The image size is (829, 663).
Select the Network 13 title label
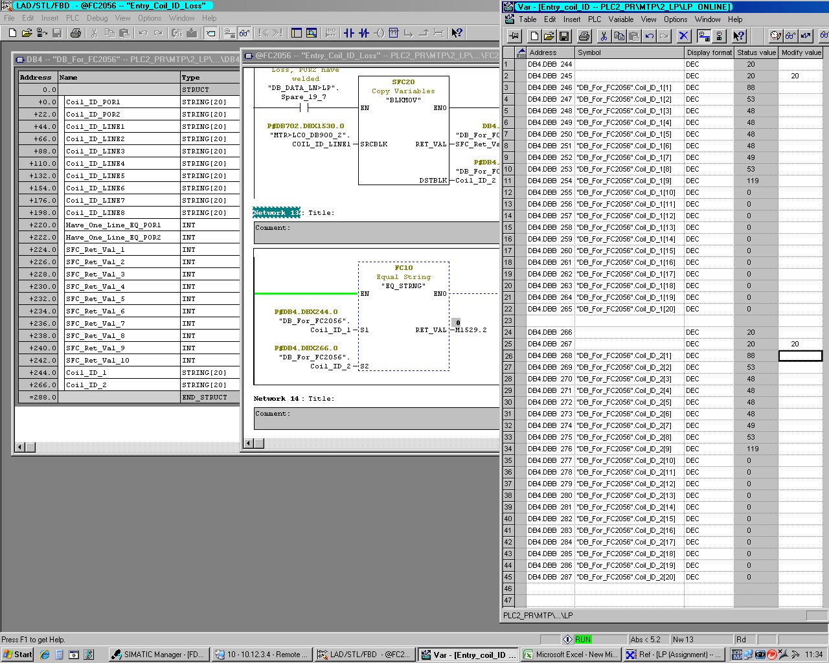[x=276, y=212]
